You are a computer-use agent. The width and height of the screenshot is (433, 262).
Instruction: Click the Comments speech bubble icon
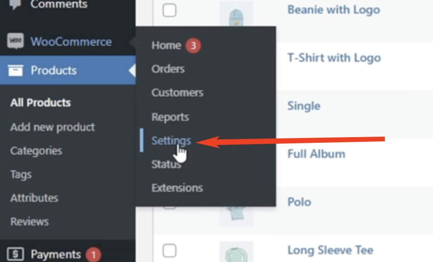point(15,4)
